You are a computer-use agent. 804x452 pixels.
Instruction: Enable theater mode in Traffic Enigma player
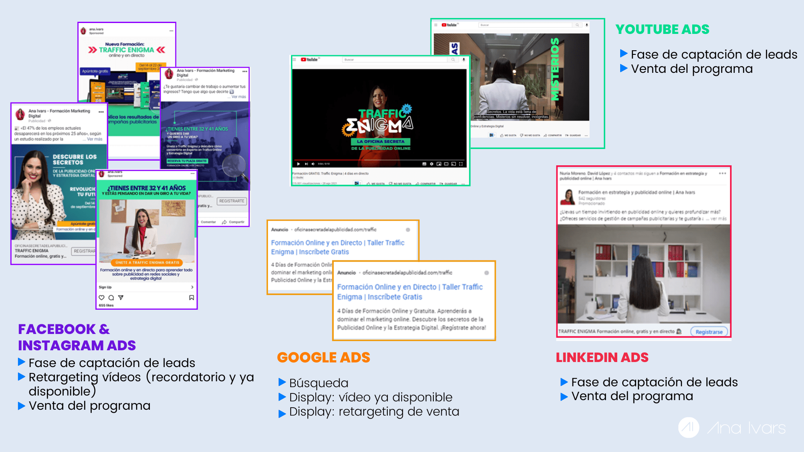click(446, 164)
